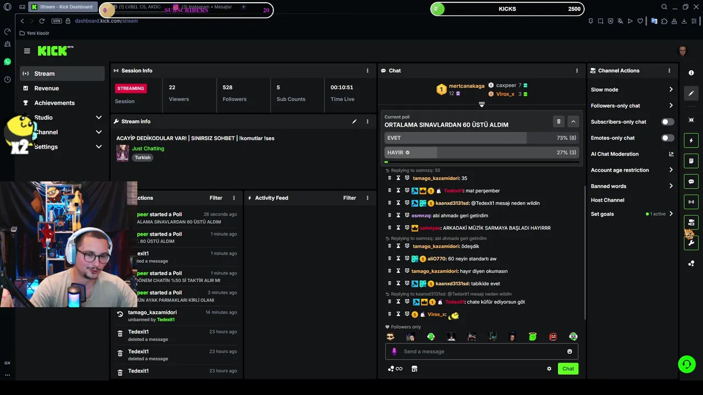Open the Session Info options menu
Viewport: 703px width, 395px height.
[x=367, y=71]
